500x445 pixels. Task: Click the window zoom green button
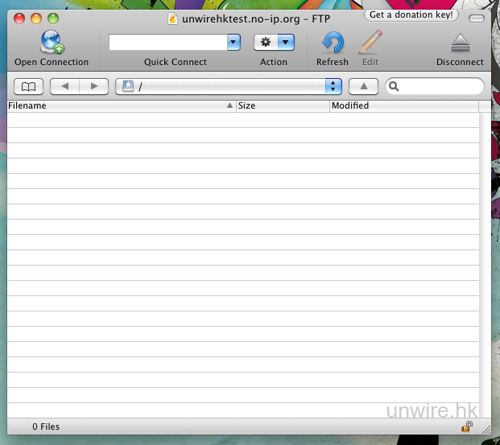click(53, 18)
